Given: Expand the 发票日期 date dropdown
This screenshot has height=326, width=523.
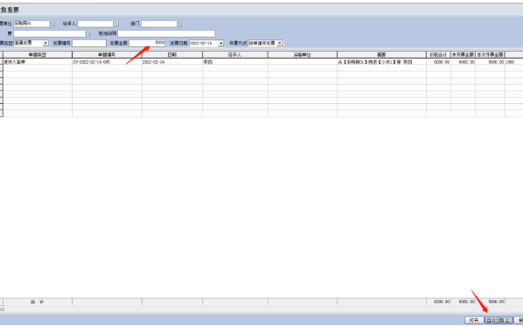Looking at the screenshot, I should [220, 44].
